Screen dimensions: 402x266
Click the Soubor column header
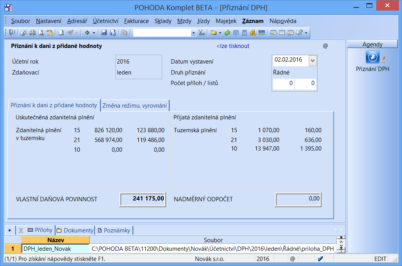coord(213,240)
